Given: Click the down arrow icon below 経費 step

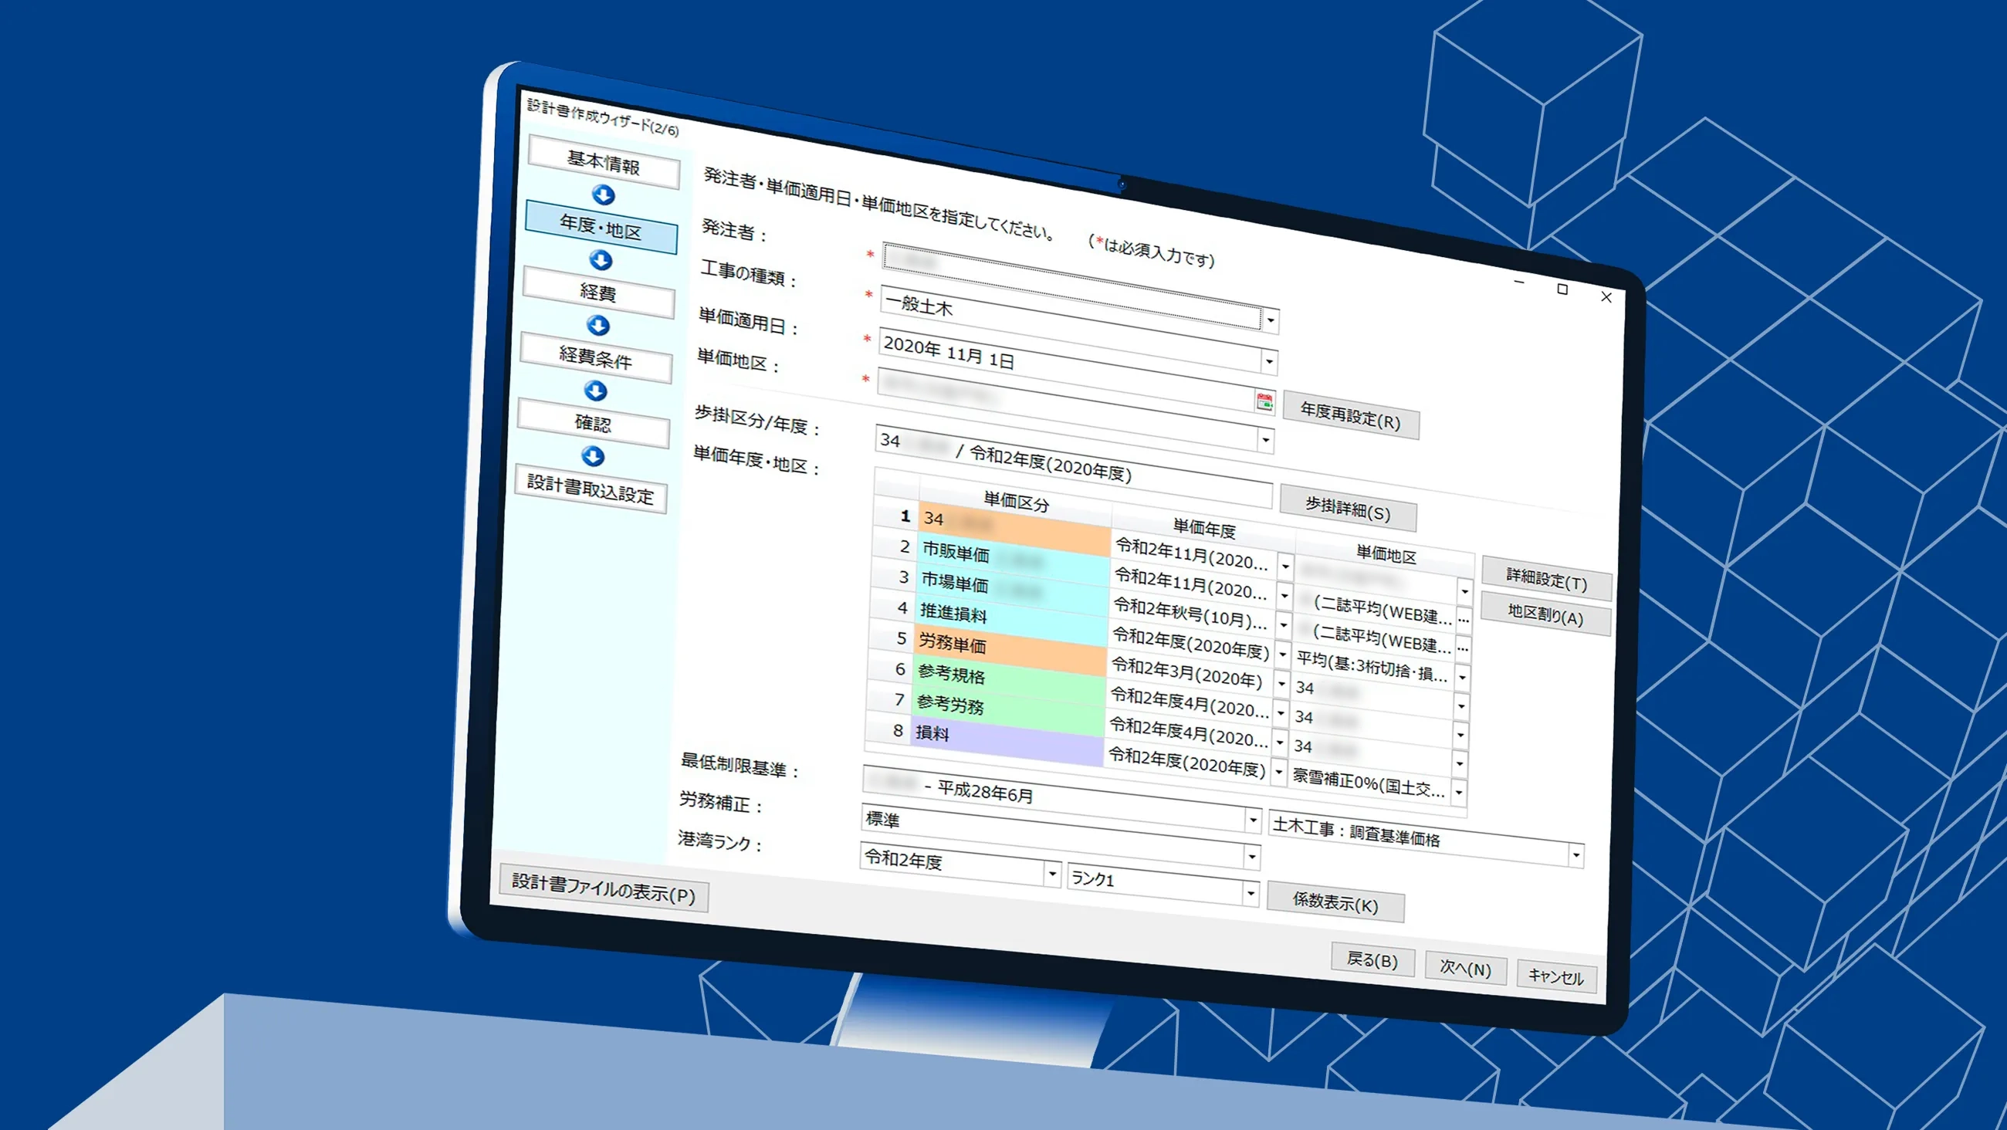Looking at the screenshot, I should [x=598, y=325].
